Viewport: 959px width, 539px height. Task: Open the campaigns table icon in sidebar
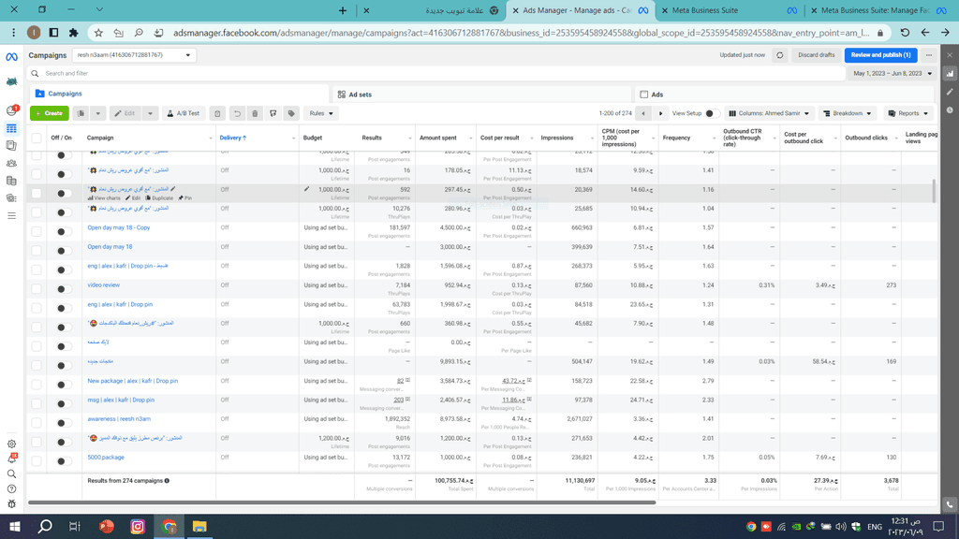(11, 128)
